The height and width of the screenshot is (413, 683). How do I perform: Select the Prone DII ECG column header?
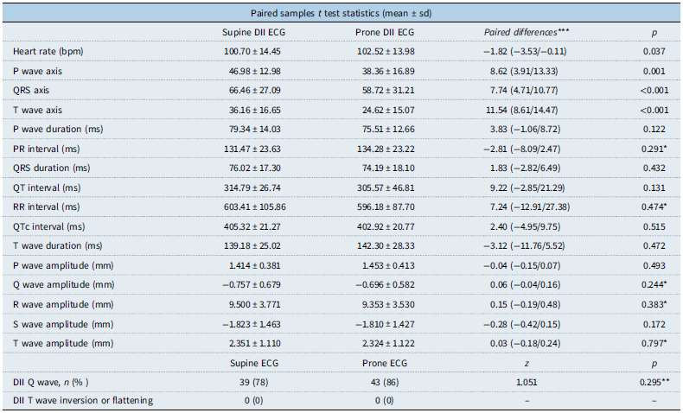pyautogui.click(x=385, y=32)
